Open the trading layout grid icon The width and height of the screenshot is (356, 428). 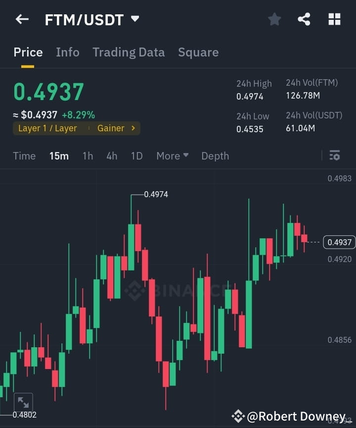pyautogui.click(x=334, y=19)
